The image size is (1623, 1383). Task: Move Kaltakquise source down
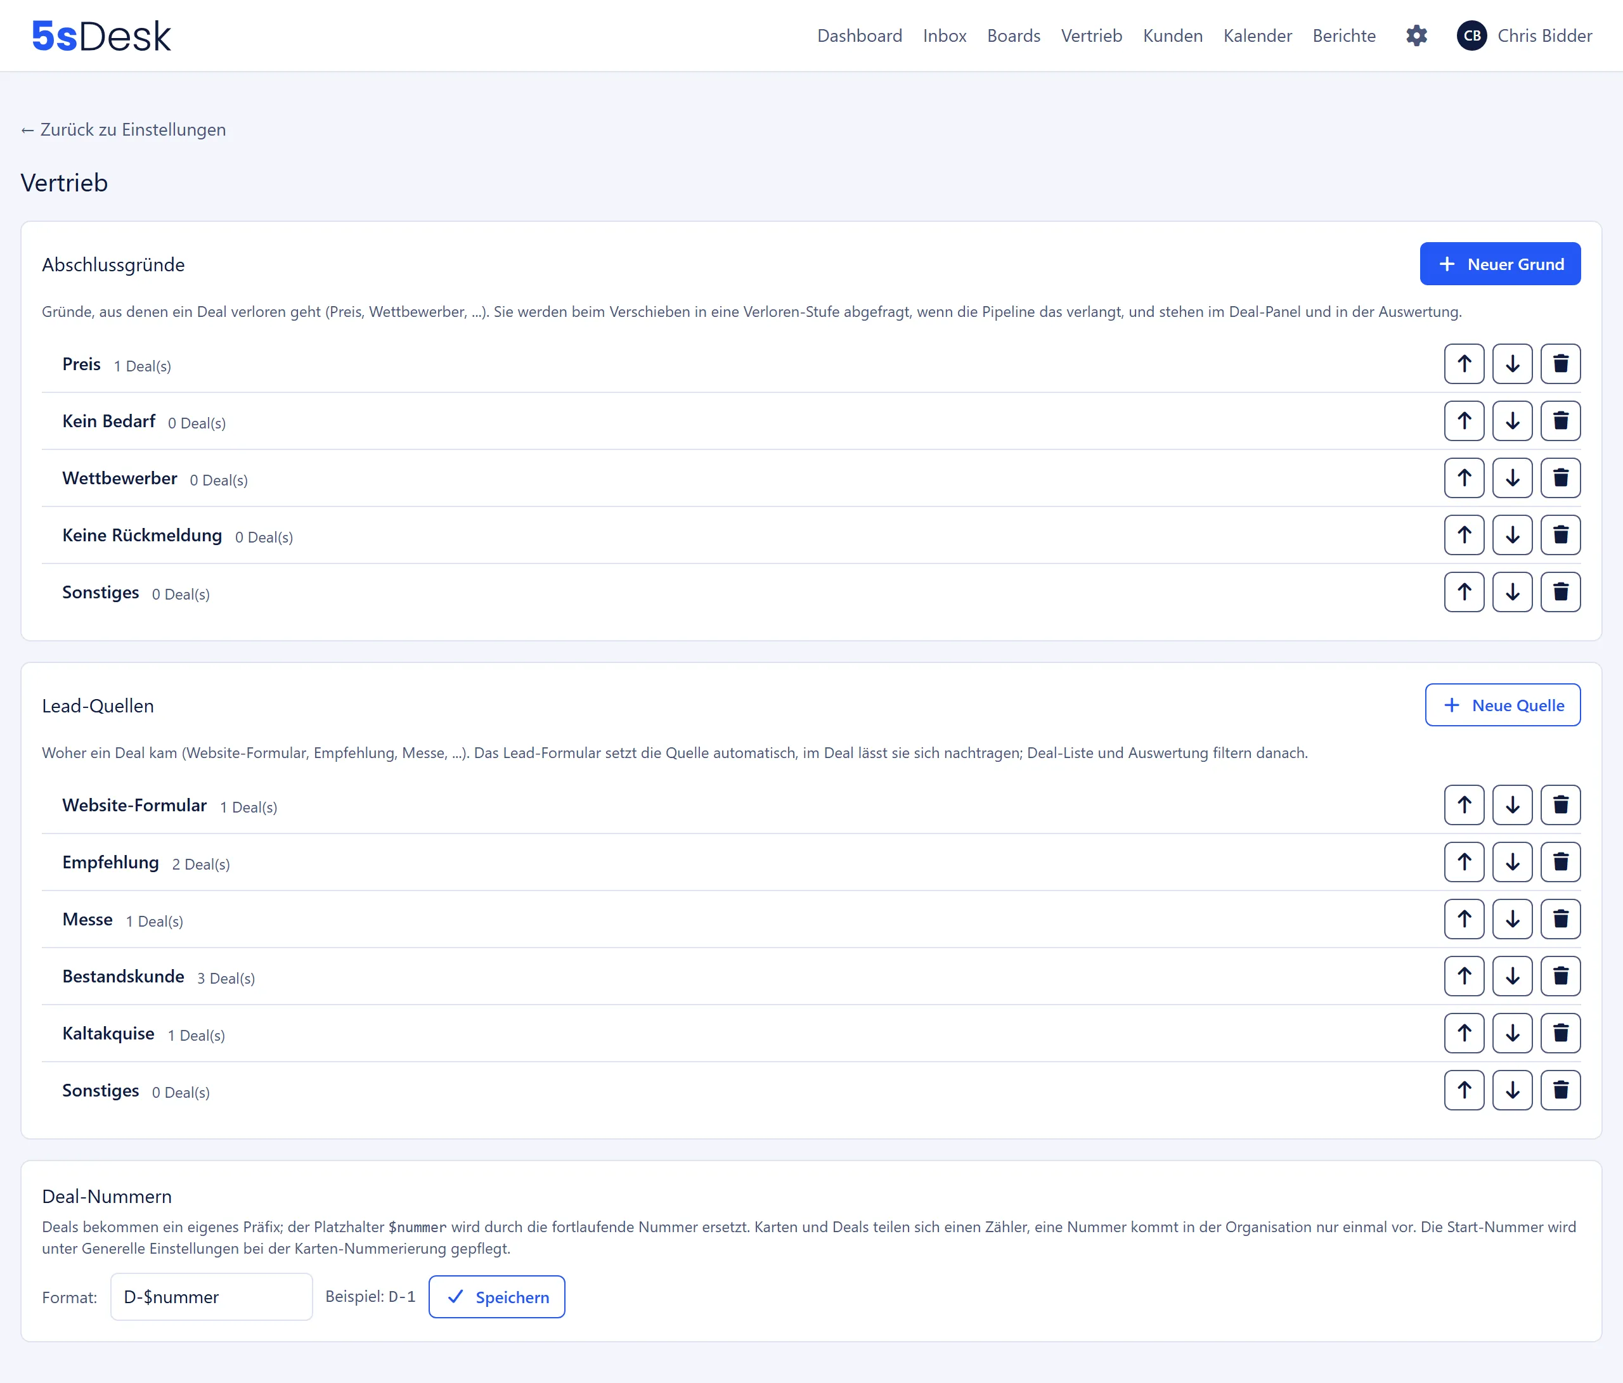(x=1512, y=1034)
